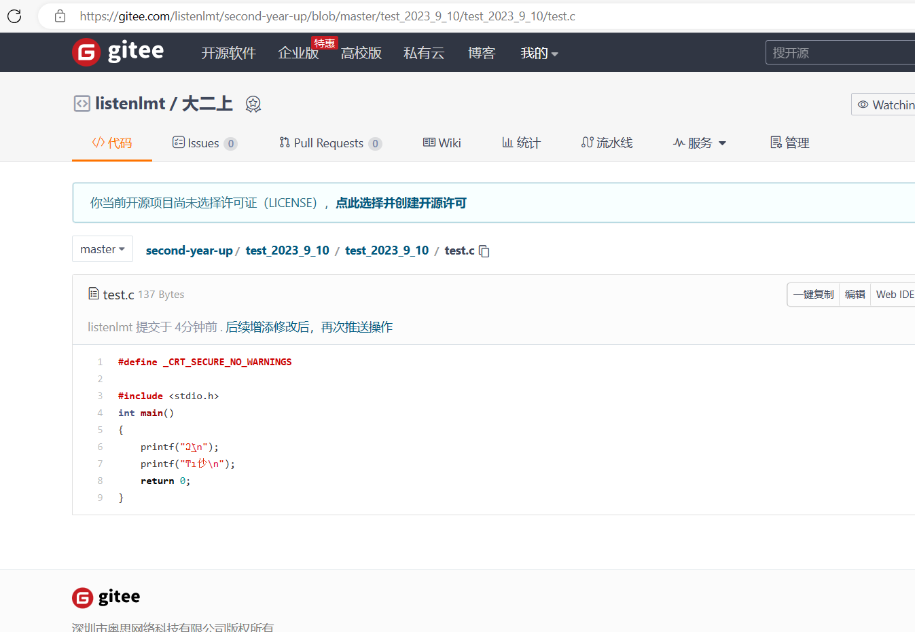The image size is (915, 632).
Task: Click the 一键复制 button
Action: point(813,295)
